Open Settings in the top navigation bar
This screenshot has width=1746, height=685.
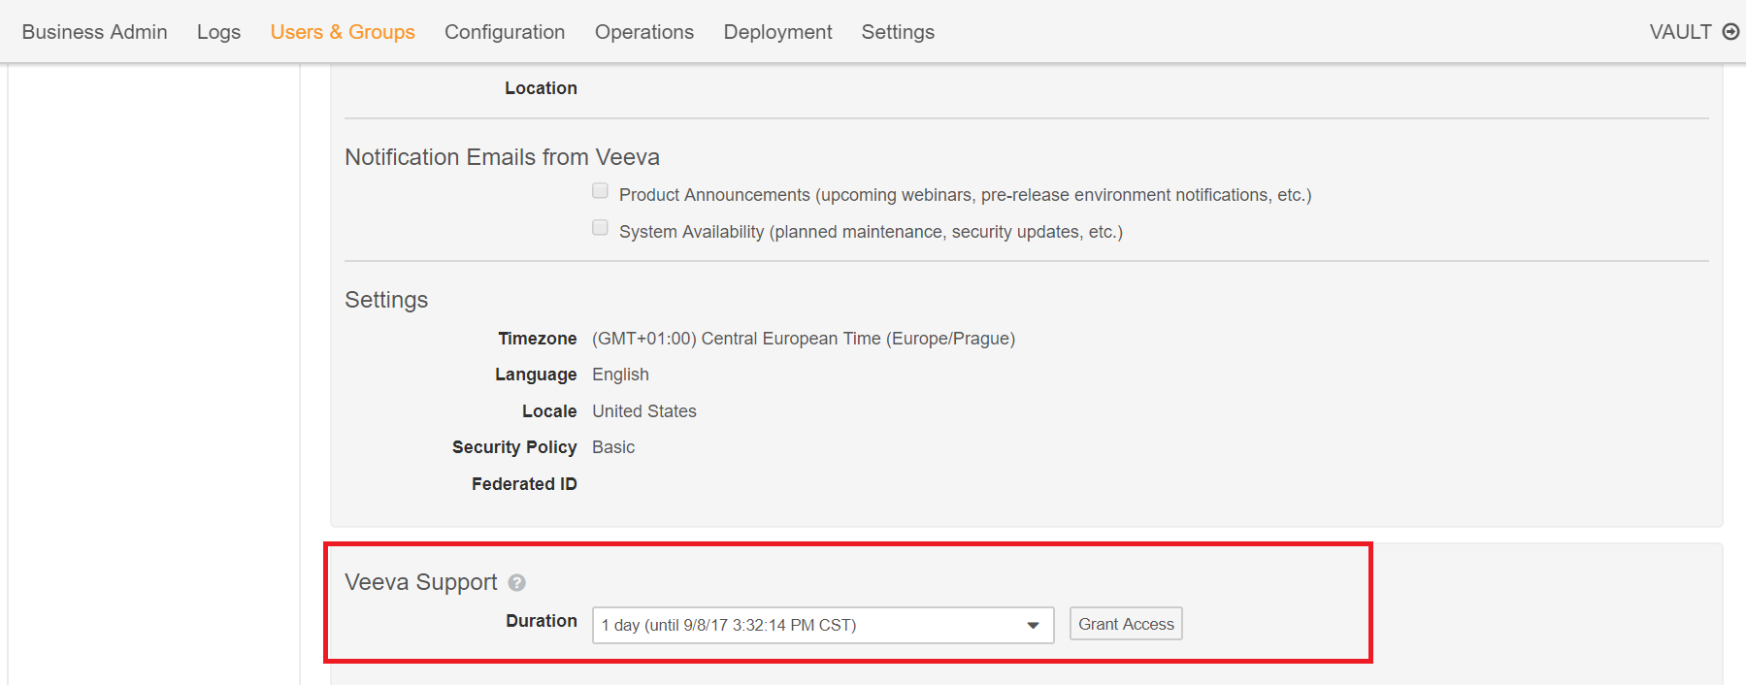(x=898, y=32)
